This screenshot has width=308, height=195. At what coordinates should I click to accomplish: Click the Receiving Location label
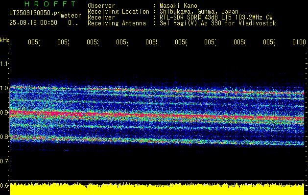click(x=118, y=12)
